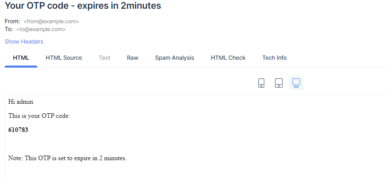
Task: Switch to tablet preview icon
Action: pyautogui.click(x=279, y=83)
